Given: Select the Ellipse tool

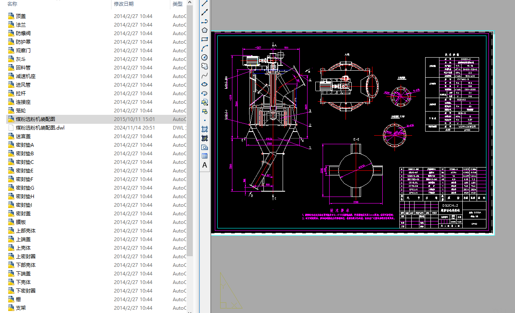Looking at the screenshot, I should [x=205, y=84].
